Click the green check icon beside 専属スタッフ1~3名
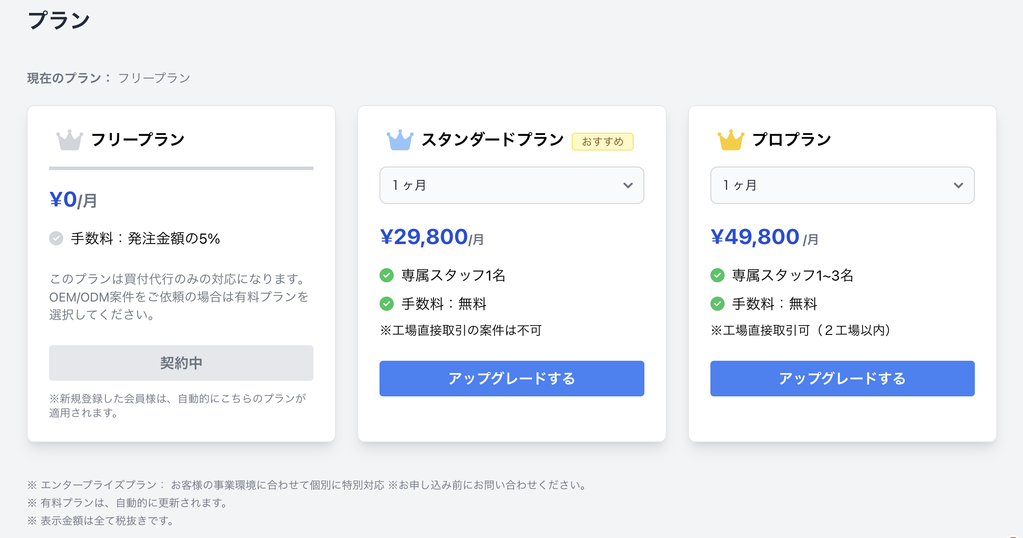Screen dimensions: 1023x538 pyautogui.click(x=718, y=275)
